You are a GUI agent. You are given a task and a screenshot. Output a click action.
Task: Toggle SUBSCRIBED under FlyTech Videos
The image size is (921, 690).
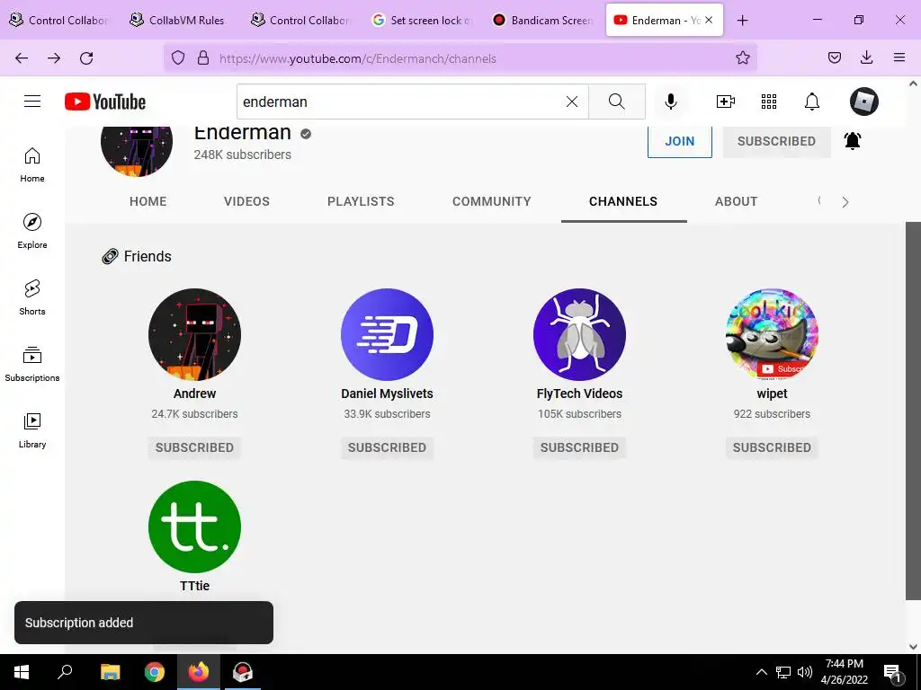click(580, 447)
